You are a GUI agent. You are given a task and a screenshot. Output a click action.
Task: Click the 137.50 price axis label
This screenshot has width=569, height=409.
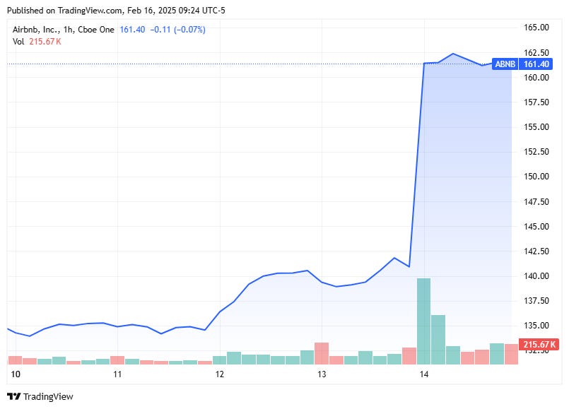(x=536, y=301)
